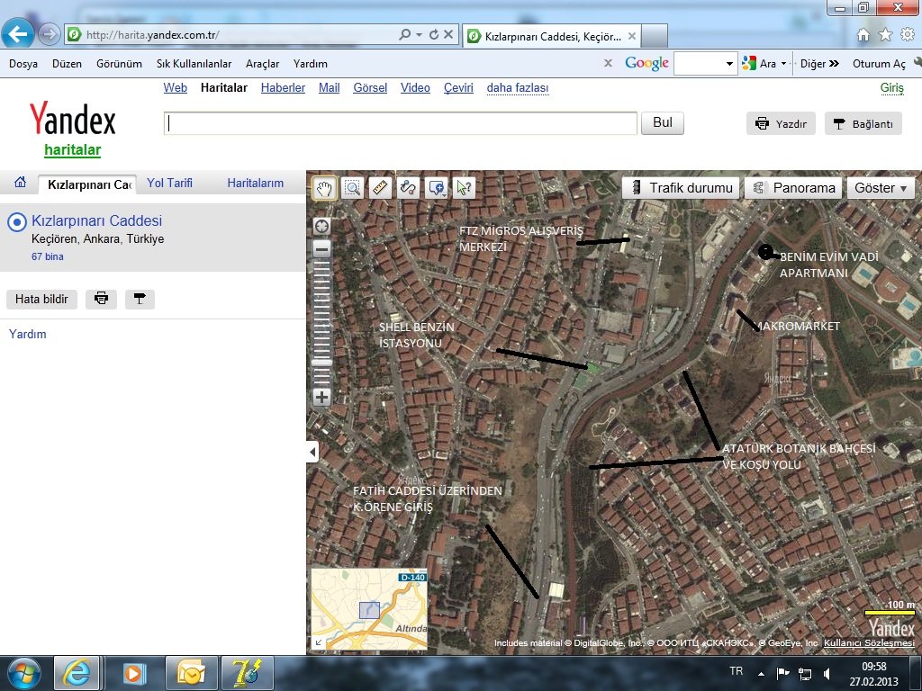Image resolution: width=922 pixels, height=691 pixels.
Task: Click the Yandex maps search input field
Action: [401, 122]
